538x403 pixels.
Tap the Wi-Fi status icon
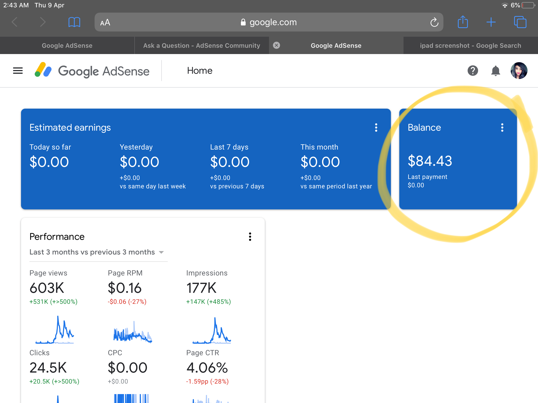pos(505,5)
